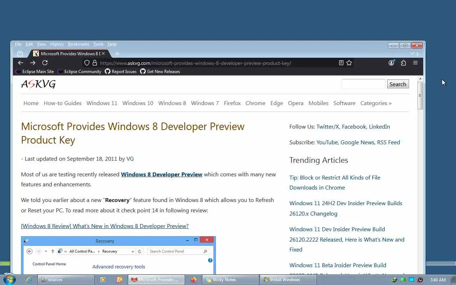Open What's New in Windows 8 review link
This screenshot has width=456, height=285.
point(105,226)
